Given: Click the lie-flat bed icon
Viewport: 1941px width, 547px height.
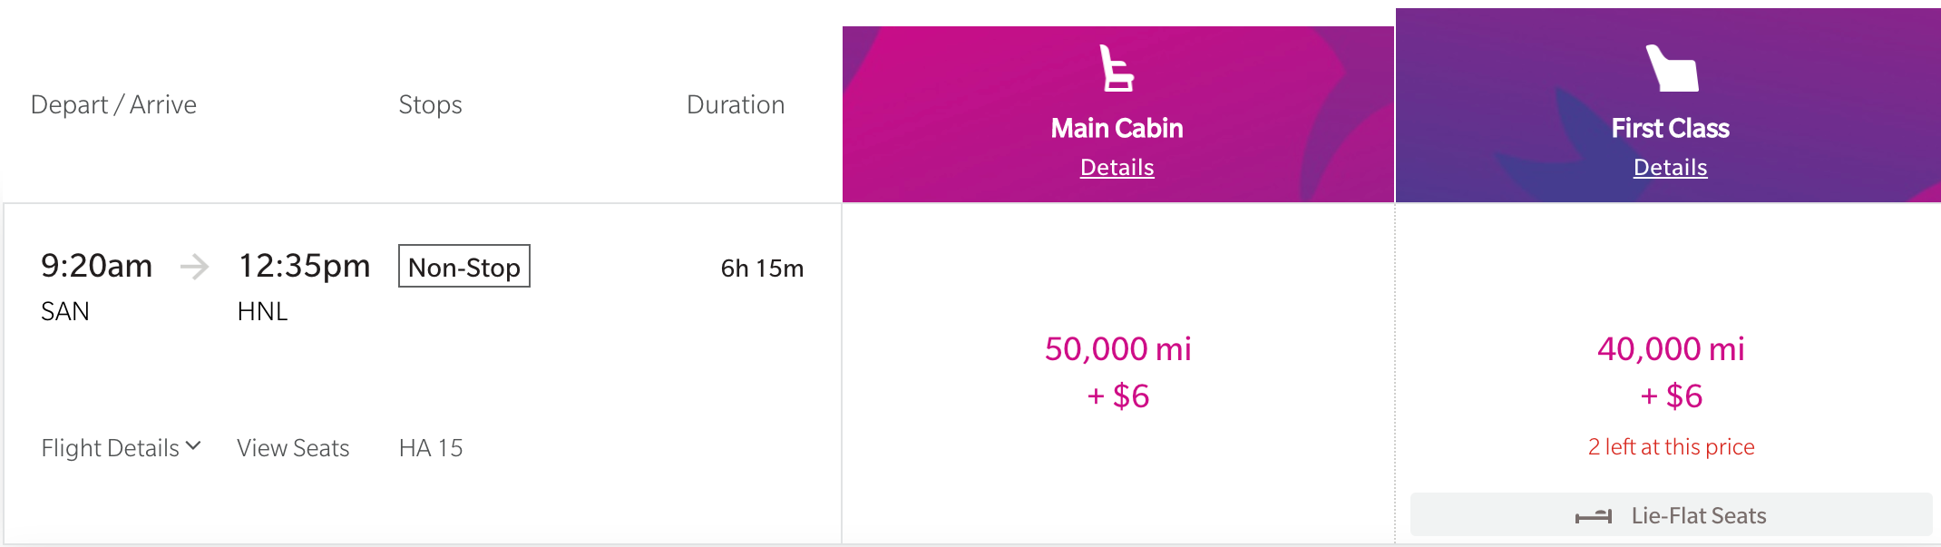Looking at the screenshot, I should click(x=1593, y=516).
